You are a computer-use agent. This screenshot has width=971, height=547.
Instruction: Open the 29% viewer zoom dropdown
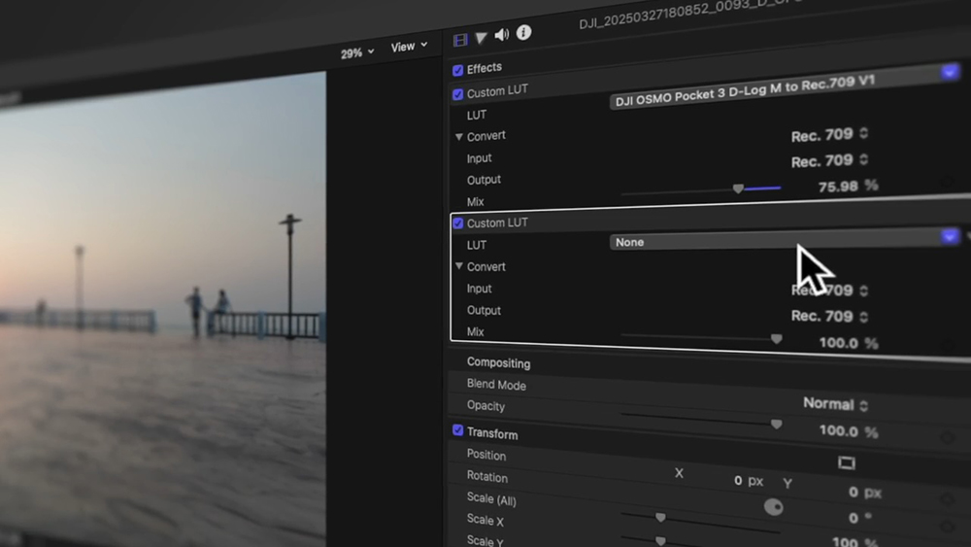[x=357, y=53]
